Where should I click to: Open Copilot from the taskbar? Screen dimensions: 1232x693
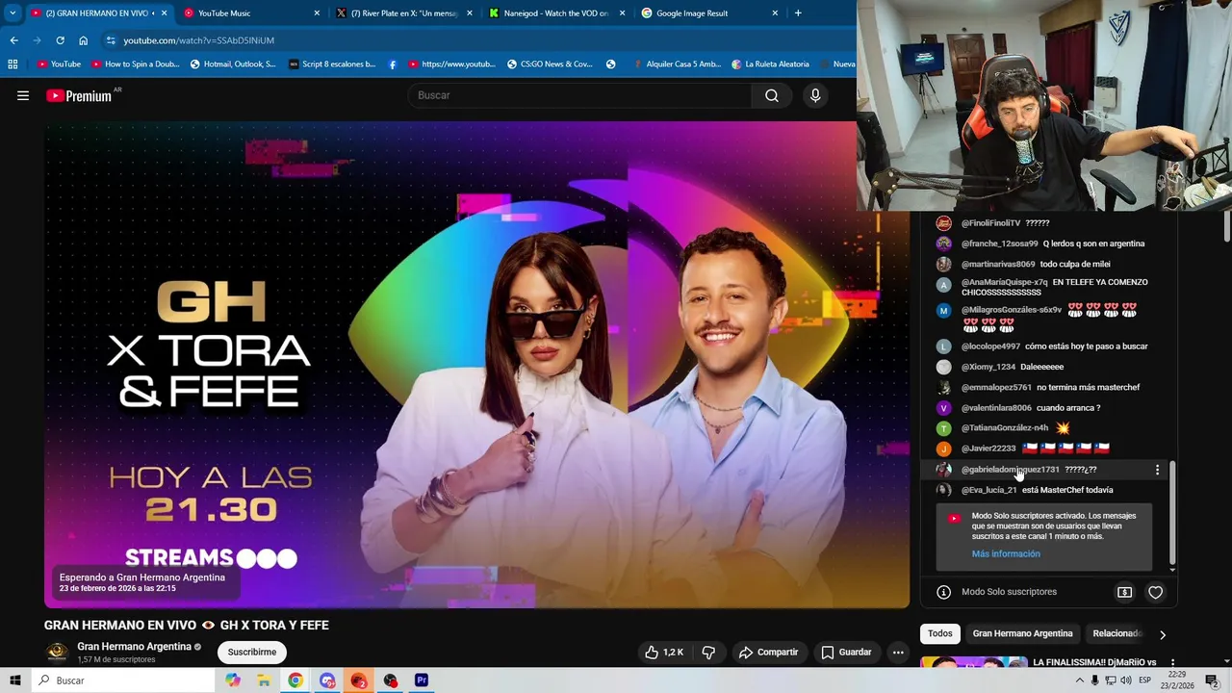(232, 680)
